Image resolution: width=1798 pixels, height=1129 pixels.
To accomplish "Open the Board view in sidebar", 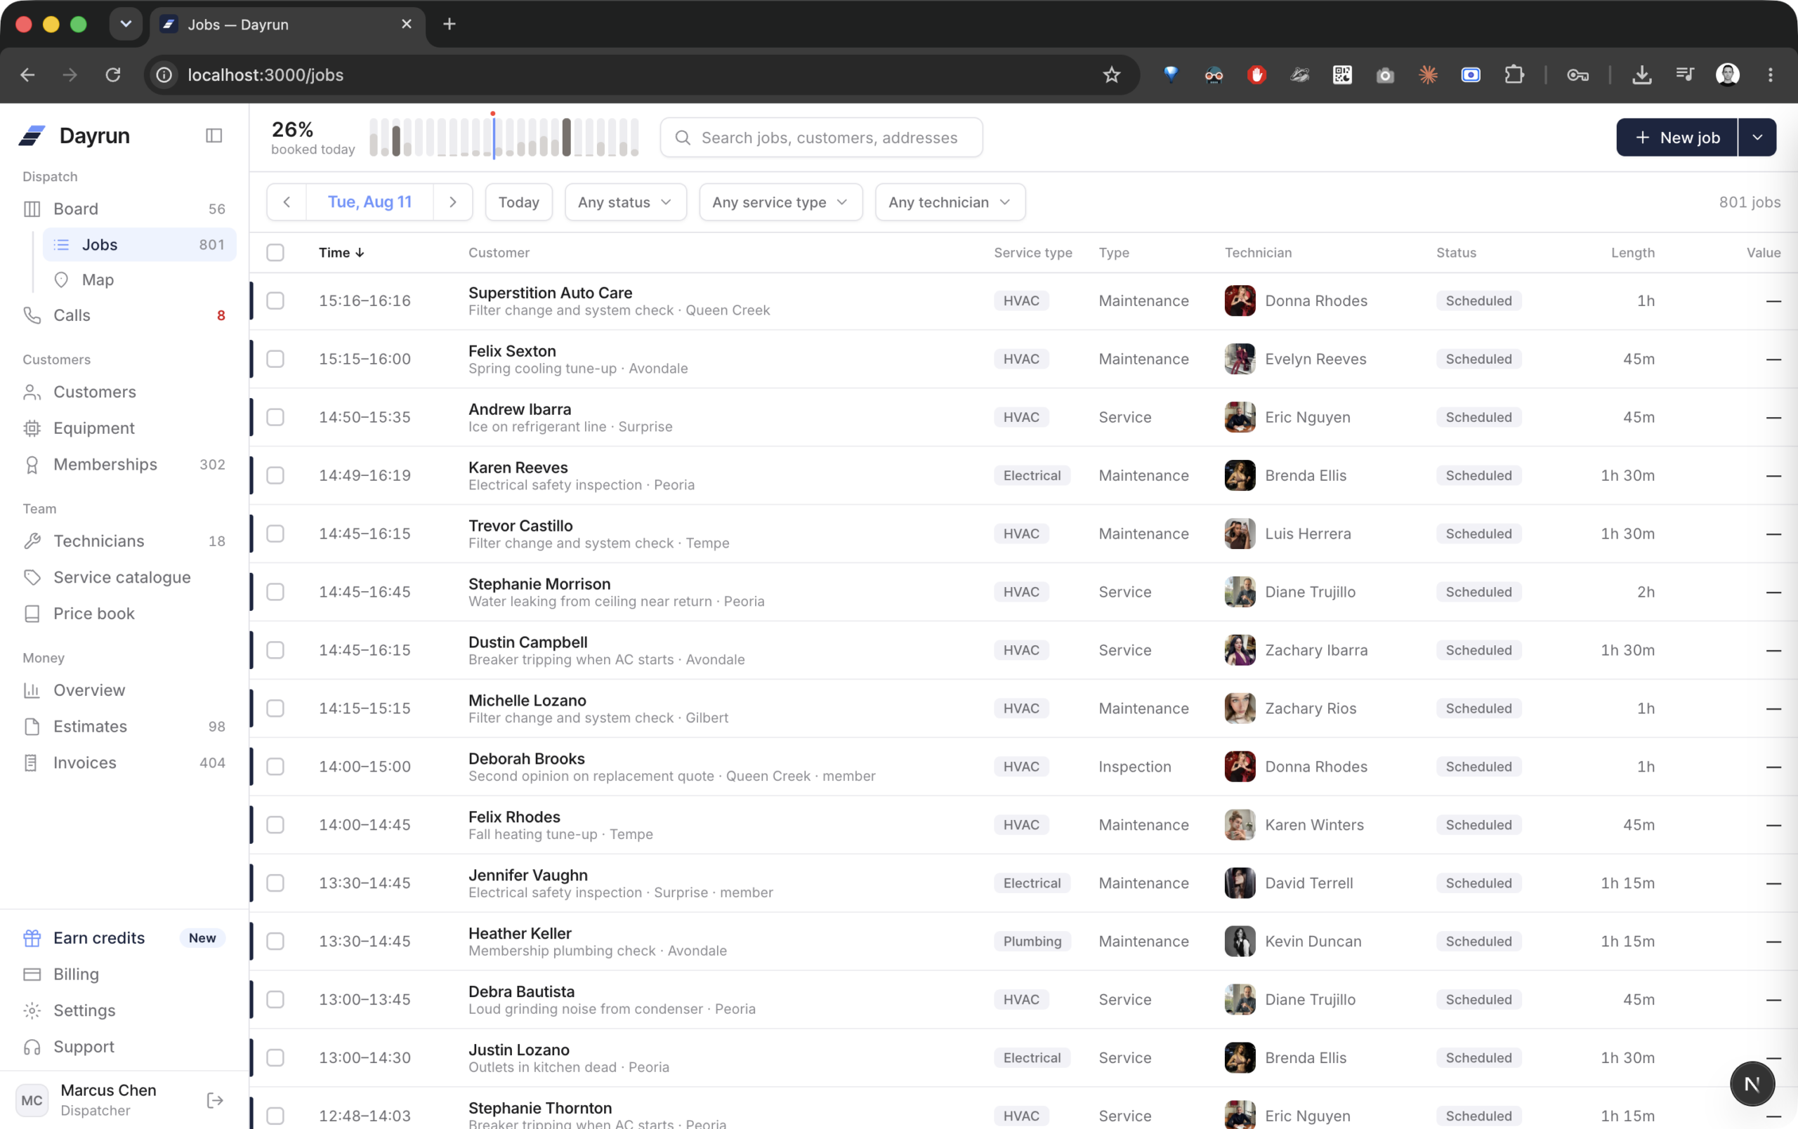I will 124,209.
